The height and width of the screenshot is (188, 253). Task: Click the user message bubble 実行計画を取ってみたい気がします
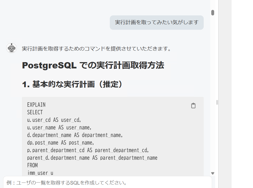pos(156,22)
